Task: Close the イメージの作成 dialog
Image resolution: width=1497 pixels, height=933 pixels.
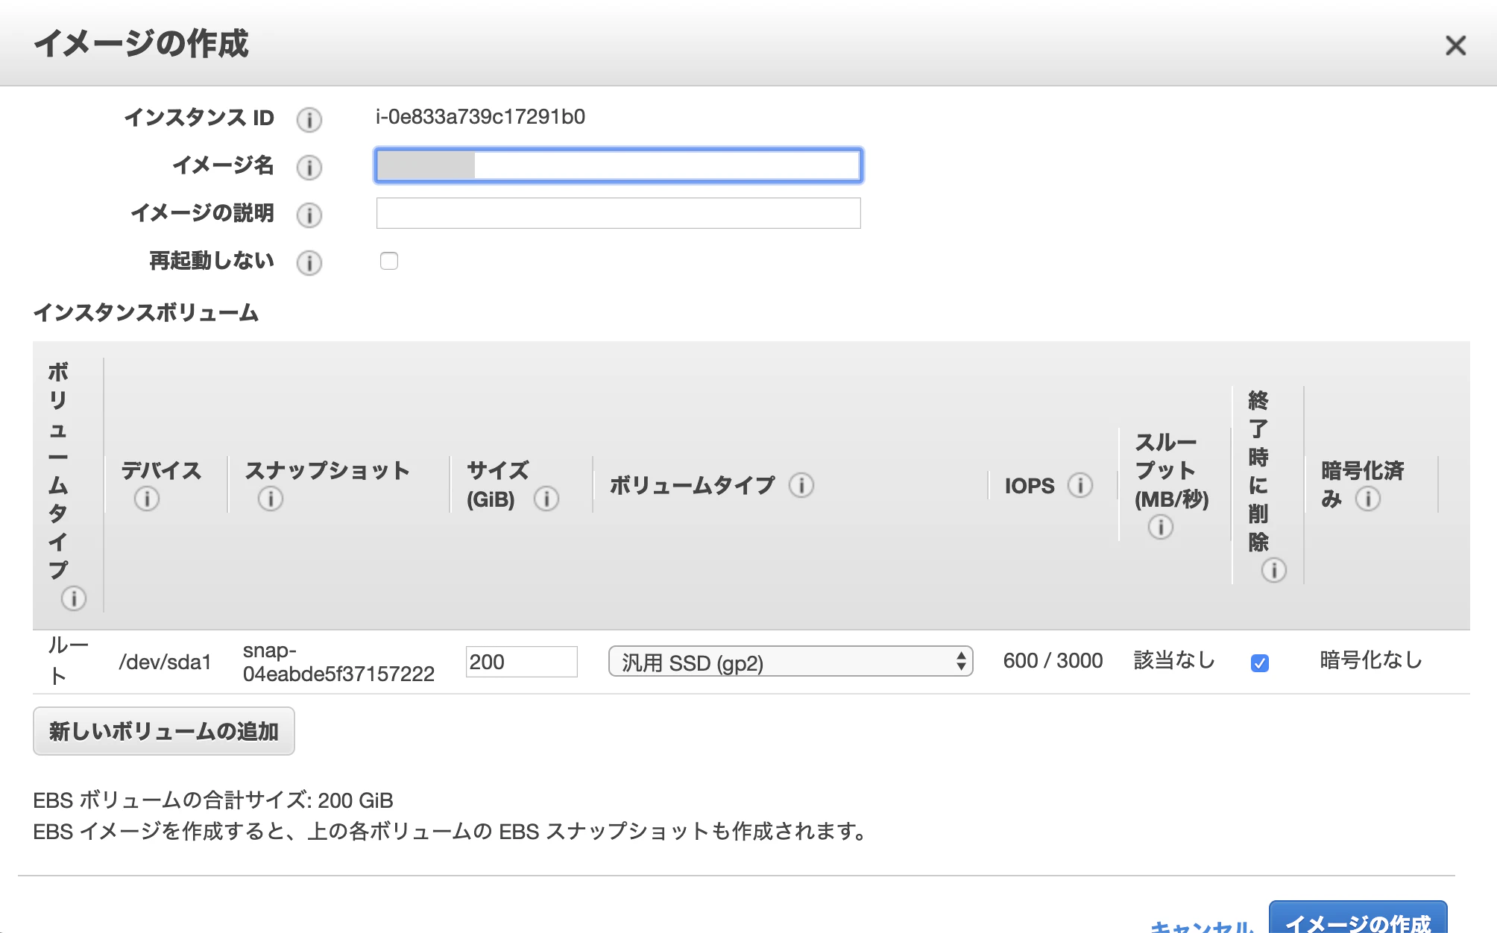Action: tap(1455, 45)
